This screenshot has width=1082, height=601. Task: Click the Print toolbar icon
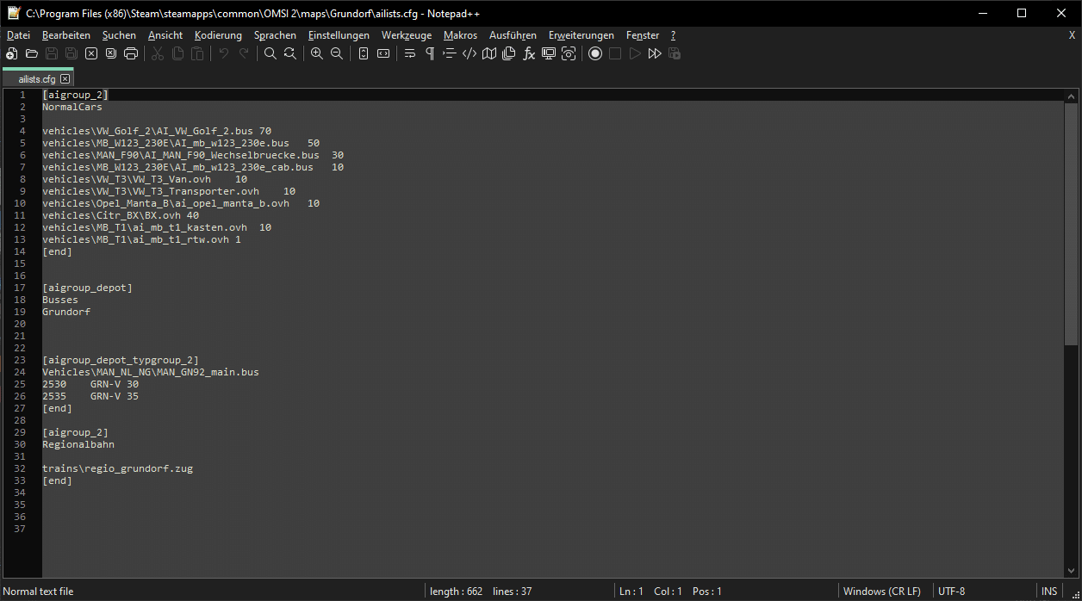[131, 53]
